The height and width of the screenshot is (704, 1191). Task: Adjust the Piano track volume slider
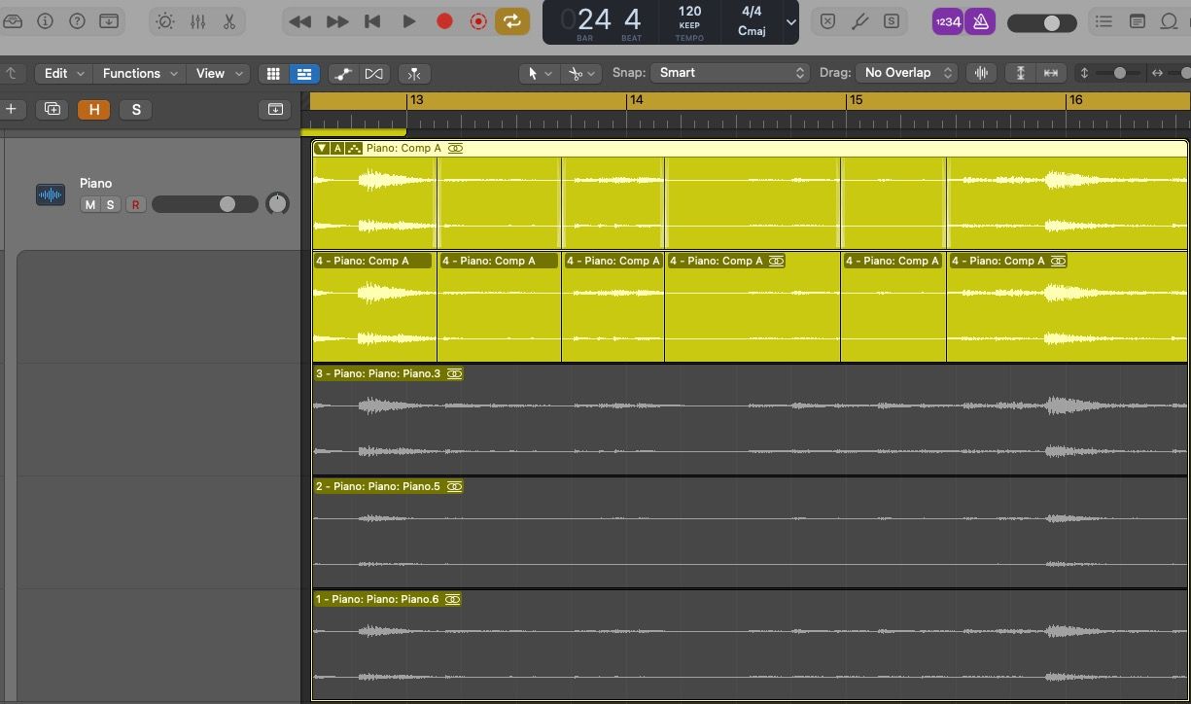227,204
